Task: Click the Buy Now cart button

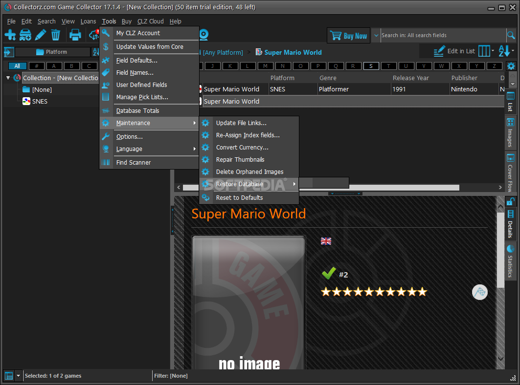Action: [x=349, y=36]
